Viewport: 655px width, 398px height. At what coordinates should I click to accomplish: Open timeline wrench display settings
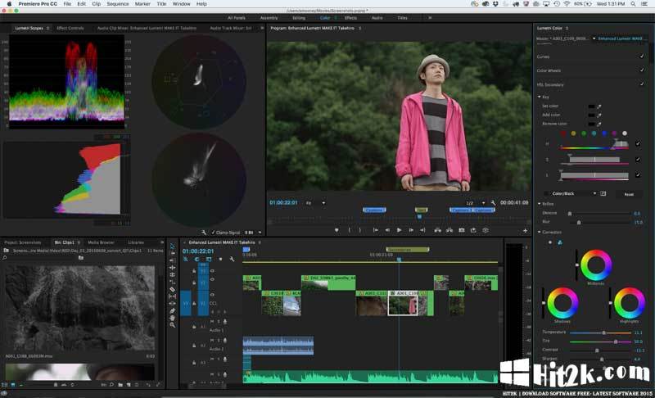(232, 260)
